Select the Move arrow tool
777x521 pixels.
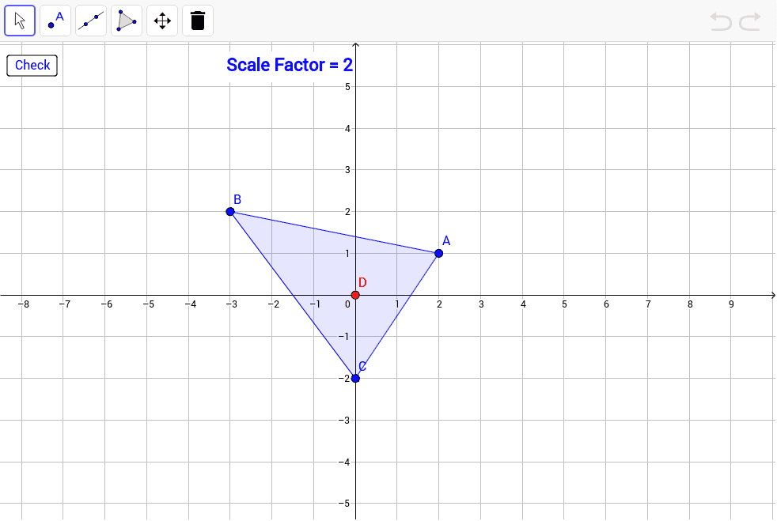tap(20, 21)
